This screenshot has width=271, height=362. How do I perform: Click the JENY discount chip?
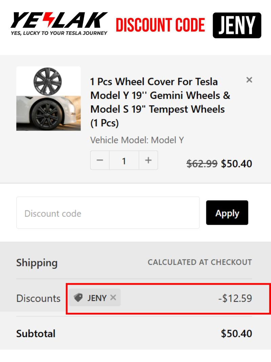95,298
